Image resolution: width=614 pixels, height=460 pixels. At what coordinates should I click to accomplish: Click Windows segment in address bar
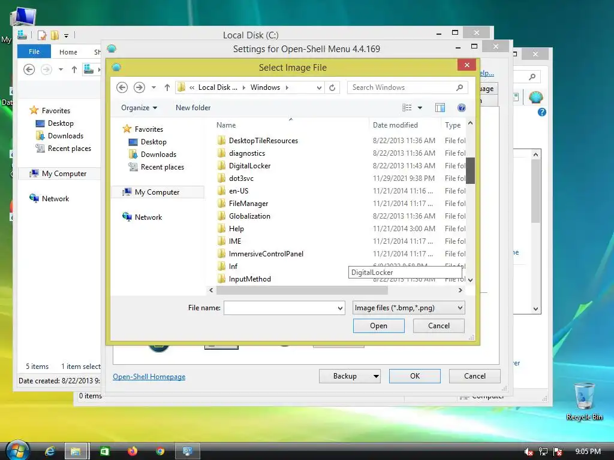click(x=265, y=87)
